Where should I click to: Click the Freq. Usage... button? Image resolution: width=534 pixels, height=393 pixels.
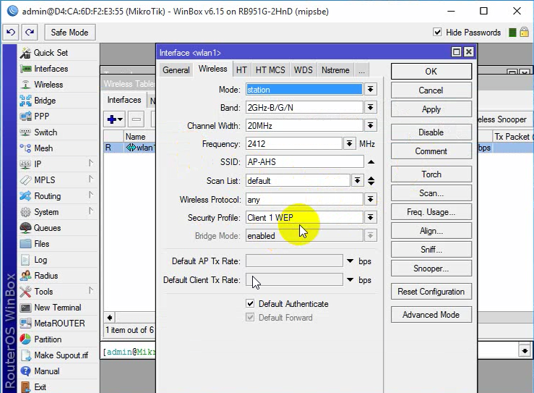coord(431,212)
